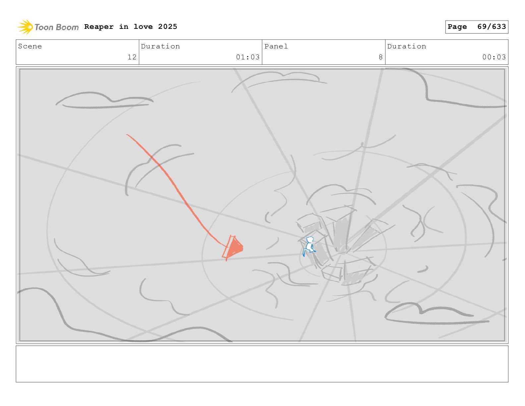Click the 'Scene' label
The width and height of the screenshot is (525, 406).
point(30,46)
